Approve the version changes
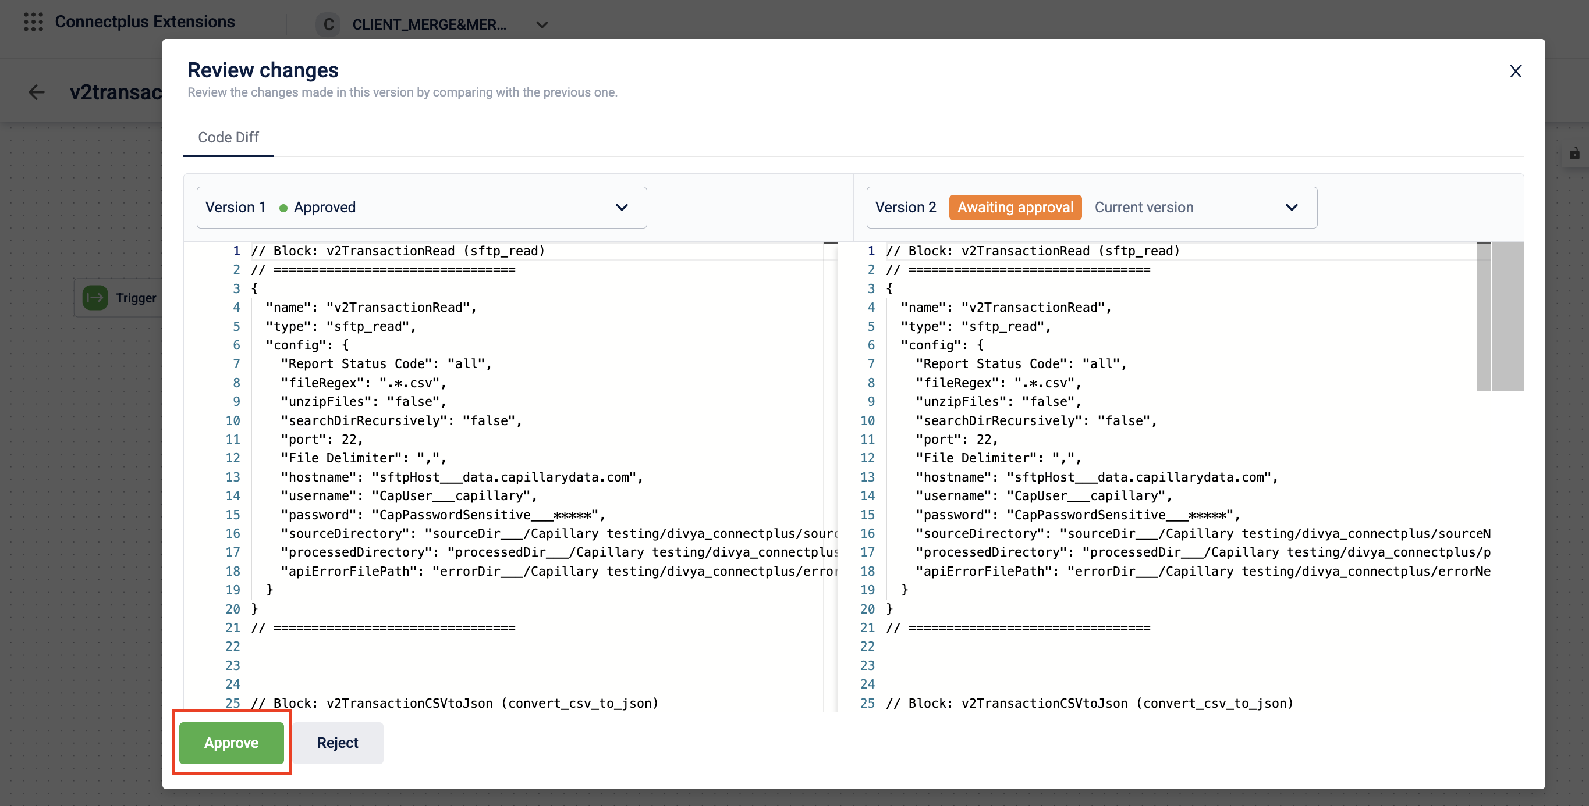 pyautogui.click(x=231, y=743)
